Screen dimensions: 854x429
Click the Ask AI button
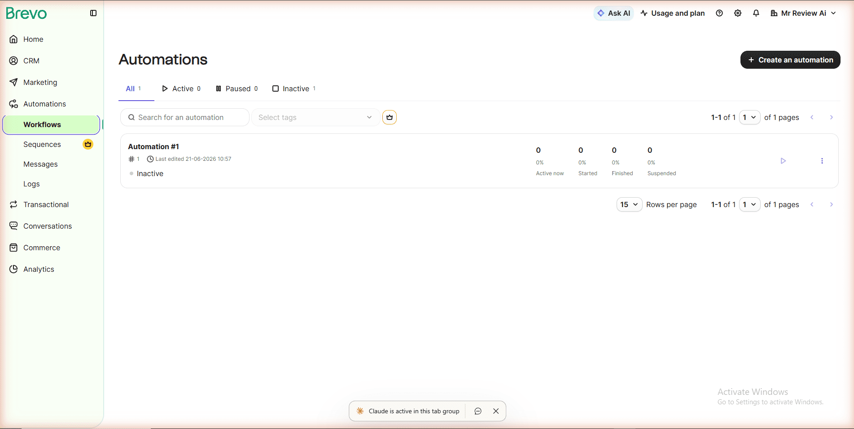tap(613, 13)
